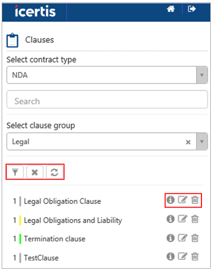
Task: Clear the Legal clause group selection
Action: (x=188, y=142)
